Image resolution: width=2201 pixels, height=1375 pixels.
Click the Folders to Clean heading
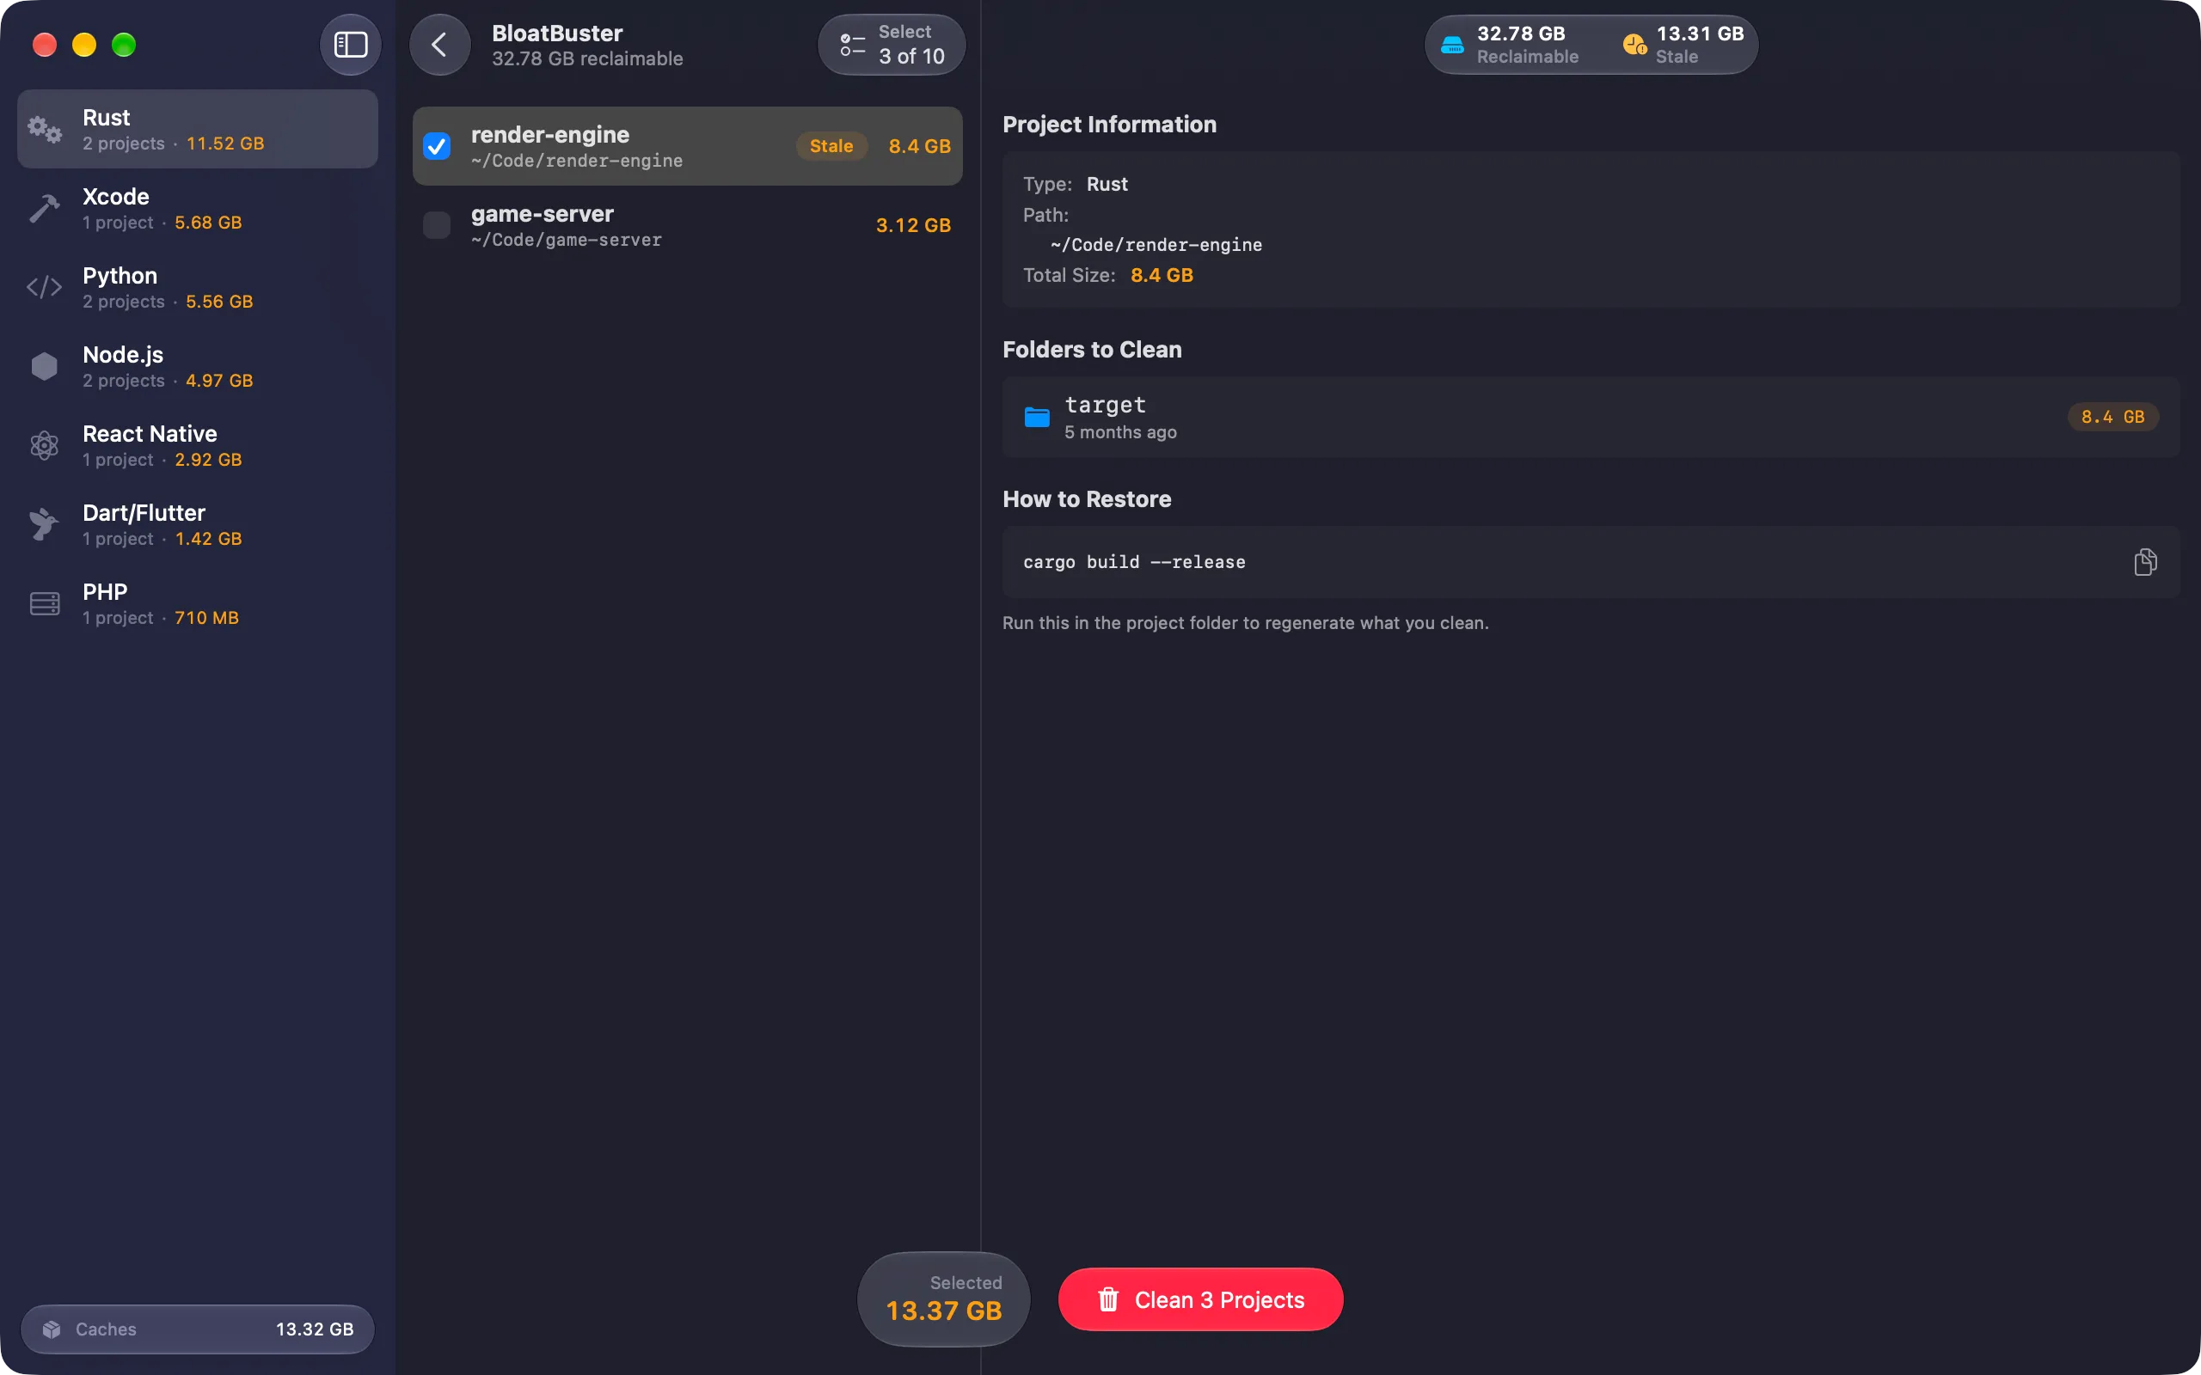[x=1092, y=350]
